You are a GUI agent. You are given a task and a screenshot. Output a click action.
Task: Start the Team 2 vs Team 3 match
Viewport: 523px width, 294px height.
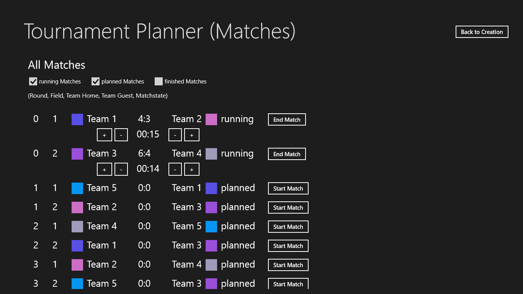(288, 208)
